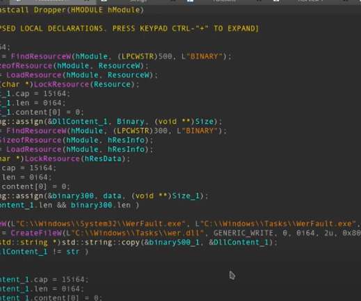This screenshot has width=361, height=301.
Task: Click binary300.len in the if condition
Action: point(101,205)
